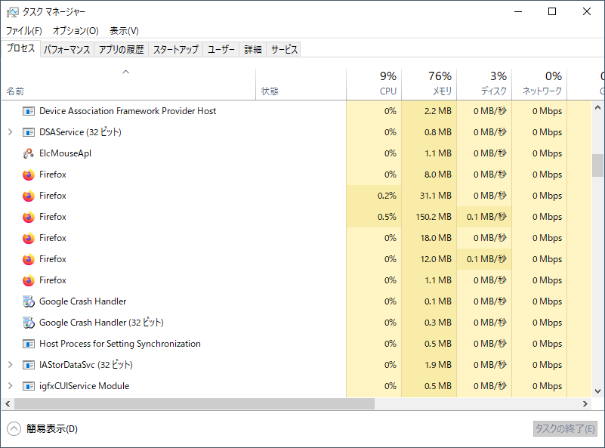
Task: Click the Firefox icon in the 0 MB/秒 1.1 MB row
Action: 29,280
